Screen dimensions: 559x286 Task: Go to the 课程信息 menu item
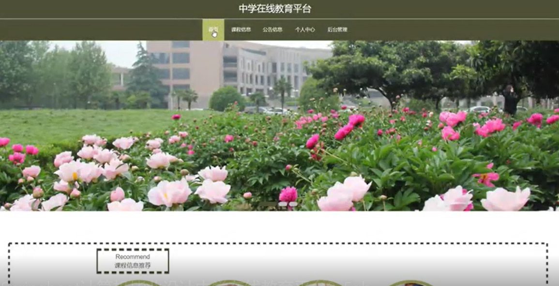[x=241, y=30]
